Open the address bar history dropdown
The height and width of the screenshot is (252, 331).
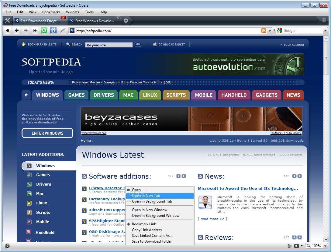tap(270, 31)
